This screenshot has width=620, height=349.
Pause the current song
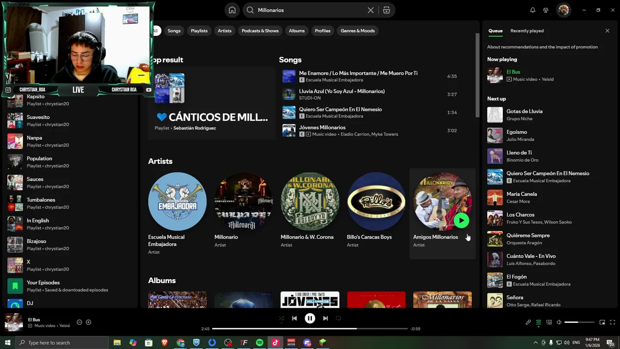tap(310, 318)
